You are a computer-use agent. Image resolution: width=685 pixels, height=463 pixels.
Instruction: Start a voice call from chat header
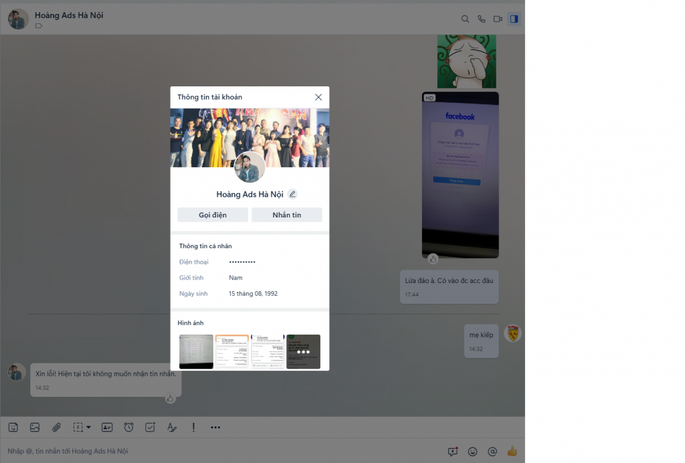(x=481, y=19)
